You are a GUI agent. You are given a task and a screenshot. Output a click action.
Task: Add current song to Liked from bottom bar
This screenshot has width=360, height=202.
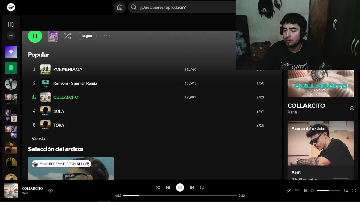pos(51,190)
